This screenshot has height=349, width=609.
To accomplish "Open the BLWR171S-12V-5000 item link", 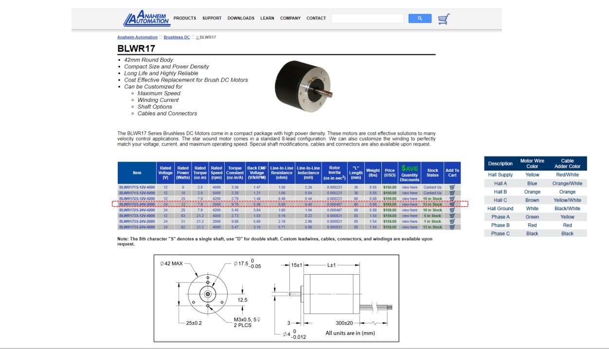I will 137,193.
